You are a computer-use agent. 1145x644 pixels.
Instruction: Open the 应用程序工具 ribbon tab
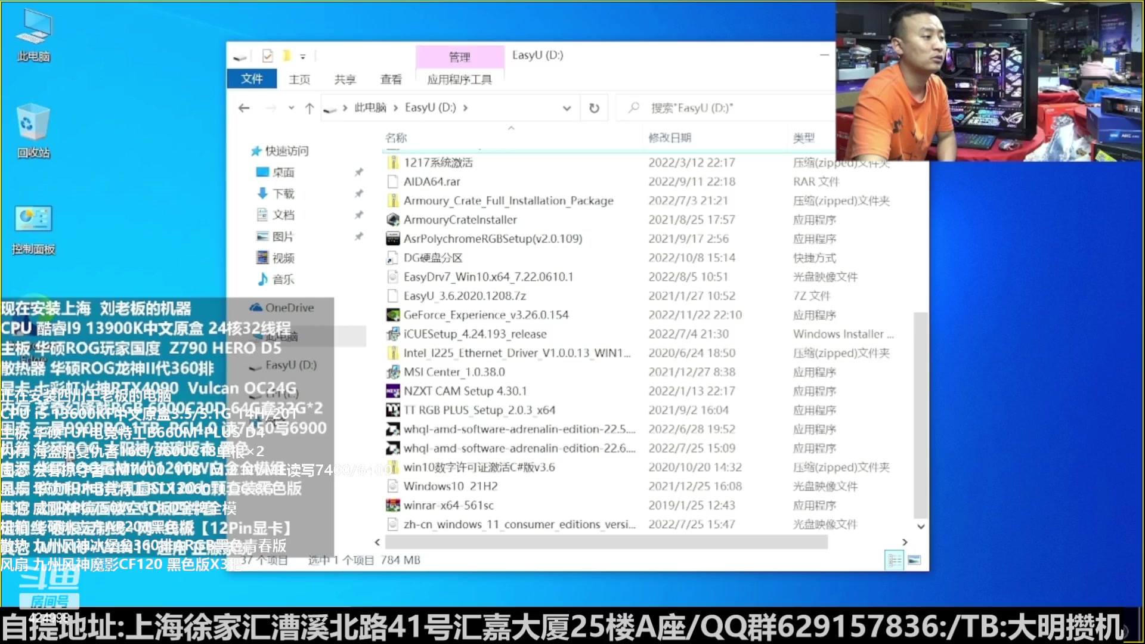coord(460,79)
